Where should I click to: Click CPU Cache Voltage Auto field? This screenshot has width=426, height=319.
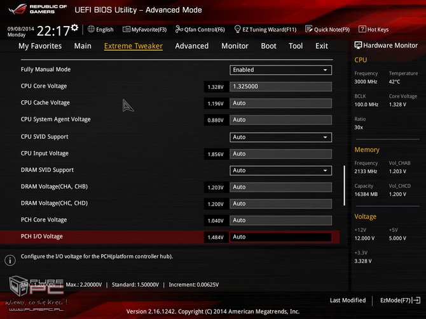coord(280,103)
